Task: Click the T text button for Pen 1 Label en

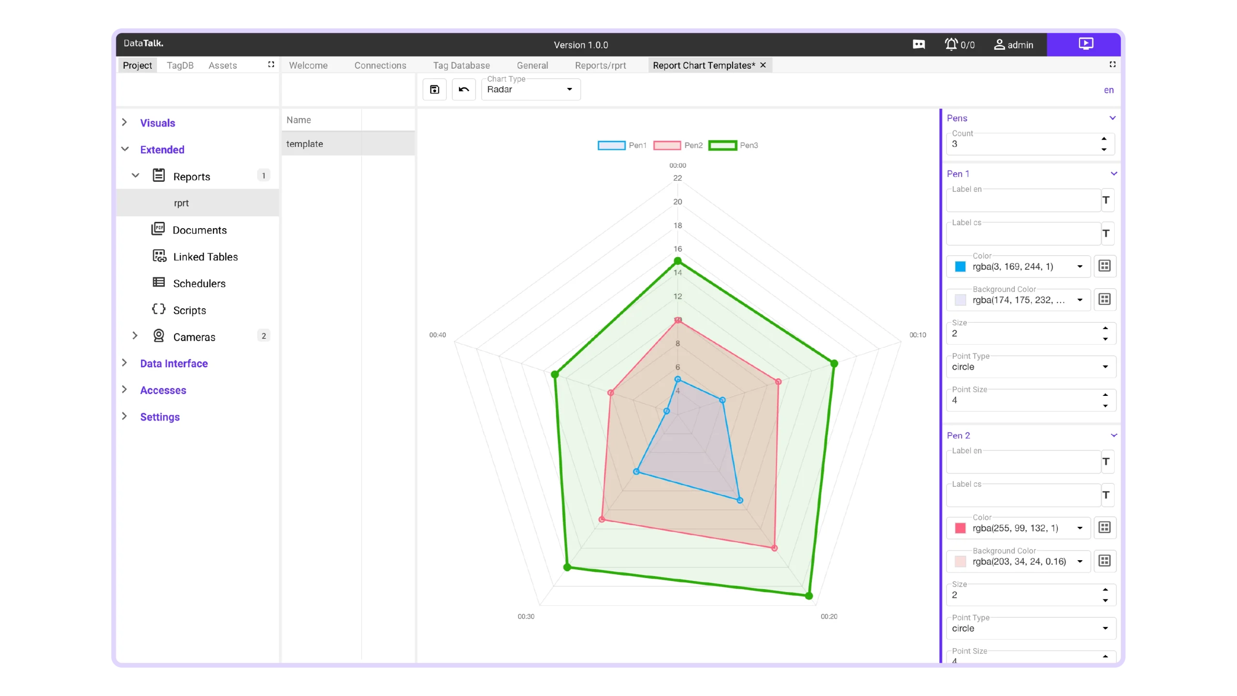Action: point(1106,200)
